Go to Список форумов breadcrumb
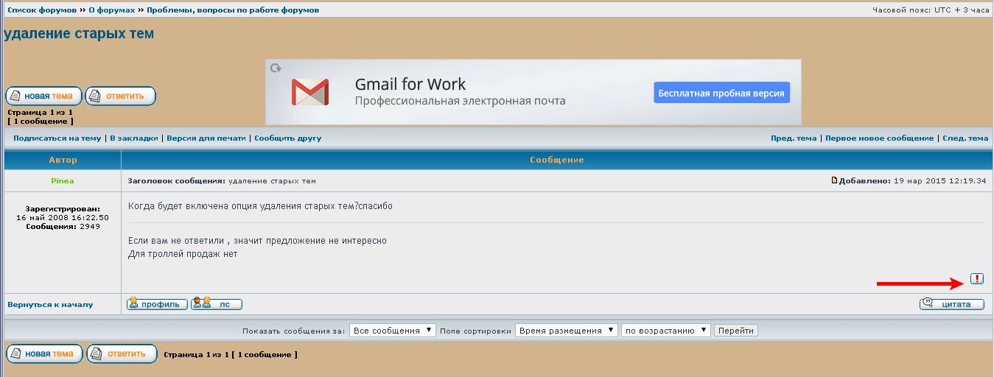This screenshot has width=994, height=377. (42, 10)
